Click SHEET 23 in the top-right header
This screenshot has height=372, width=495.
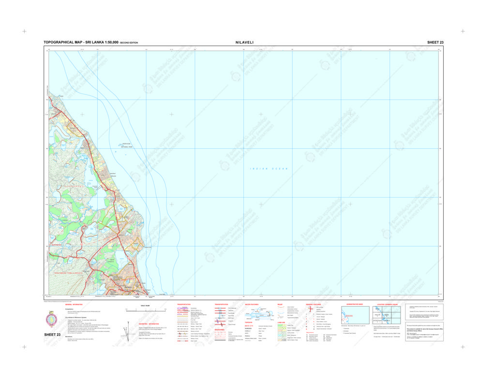(435, 42)
